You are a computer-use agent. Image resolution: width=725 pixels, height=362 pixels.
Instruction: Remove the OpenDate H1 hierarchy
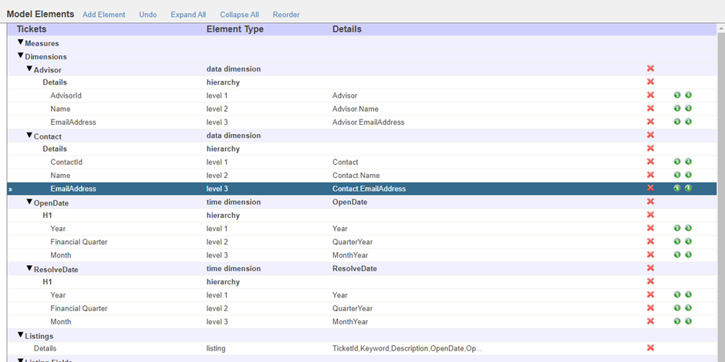tap(650, 215)
